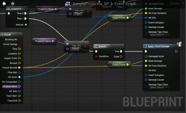186x113 pixels.
Task: Click the Blocking Hit pin on Hit Result
Action: coord(19,39)
